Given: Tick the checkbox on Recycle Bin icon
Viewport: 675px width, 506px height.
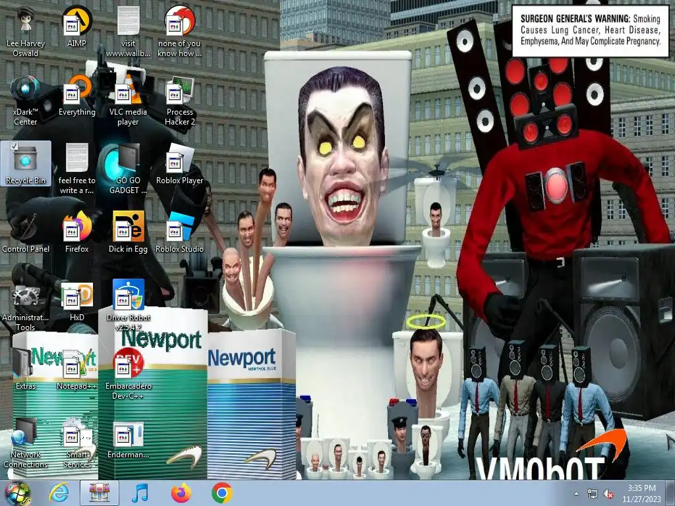Looking at the screenshot, I should [x=14, y=146].
